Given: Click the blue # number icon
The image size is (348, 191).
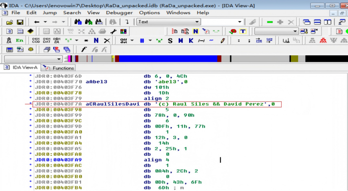Looking at the screenshot, I should [x=142, y=40].
